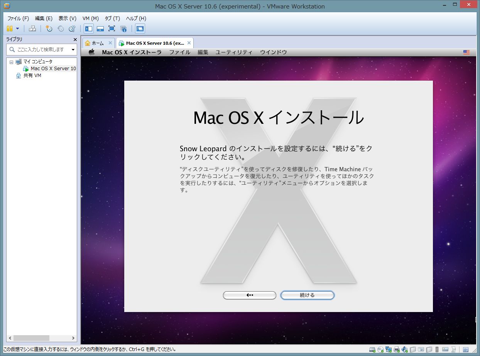
Task: Send Ctrl+Alt+Del via toolbar keyboard icon
Action: click(32, 29)
